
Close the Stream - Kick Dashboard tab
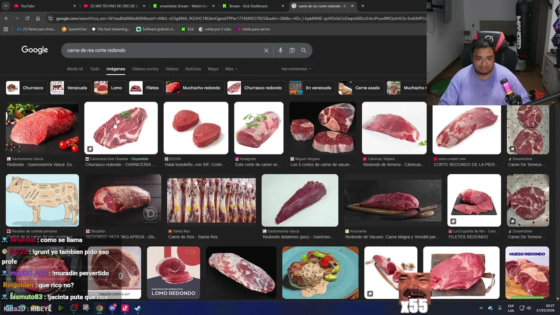283,6
